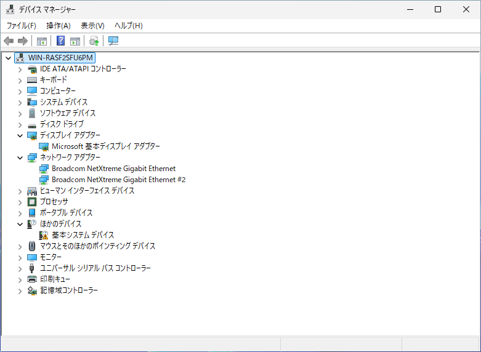Viewport: 481px width, 352px height.
Task: Click the Scan for hardware changes icon
Action: (x=113, y=41)
